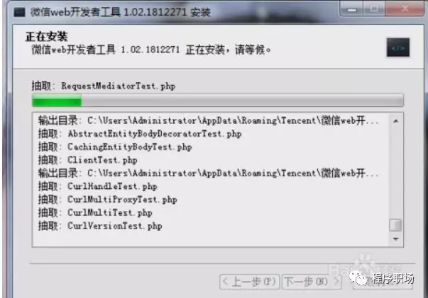Select the CurlMultiProxyTest.php log entry
Viewport: 428px width, 298px height.
(x=108, y=200)
